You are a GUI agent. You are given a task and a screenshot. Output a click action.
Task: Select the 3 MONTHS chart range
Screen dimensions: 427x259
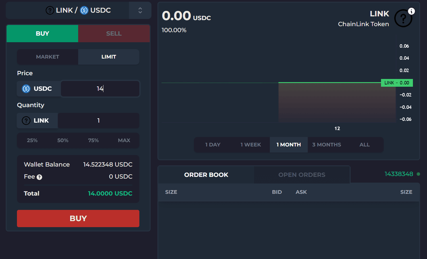coord(326,145)
